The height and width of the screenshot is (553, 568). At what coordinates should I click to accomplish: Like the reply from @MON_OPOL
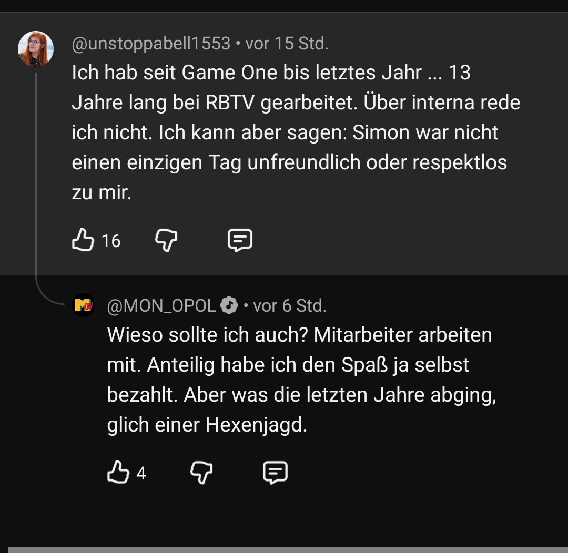(x=118, y=473)
